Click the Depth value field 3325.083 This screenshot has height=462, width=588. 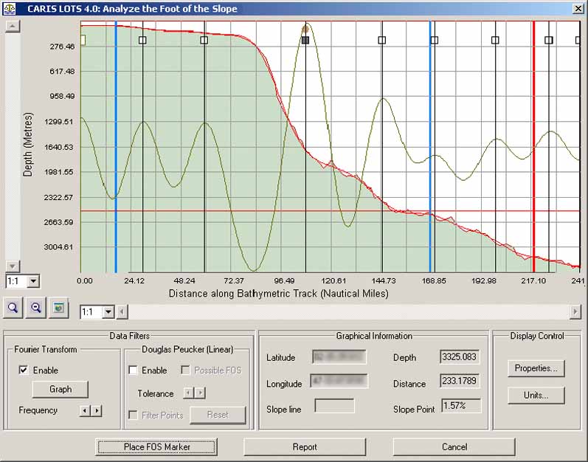point(460,356)
